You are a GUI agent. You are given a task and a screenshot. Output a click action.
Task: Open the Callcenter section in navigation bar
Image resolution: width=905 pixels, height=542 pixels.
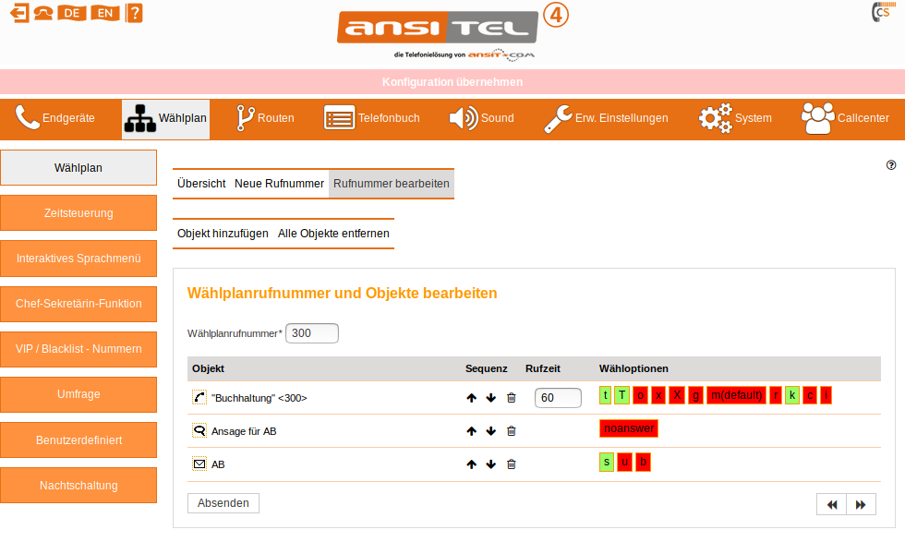(x=844, y=118)
